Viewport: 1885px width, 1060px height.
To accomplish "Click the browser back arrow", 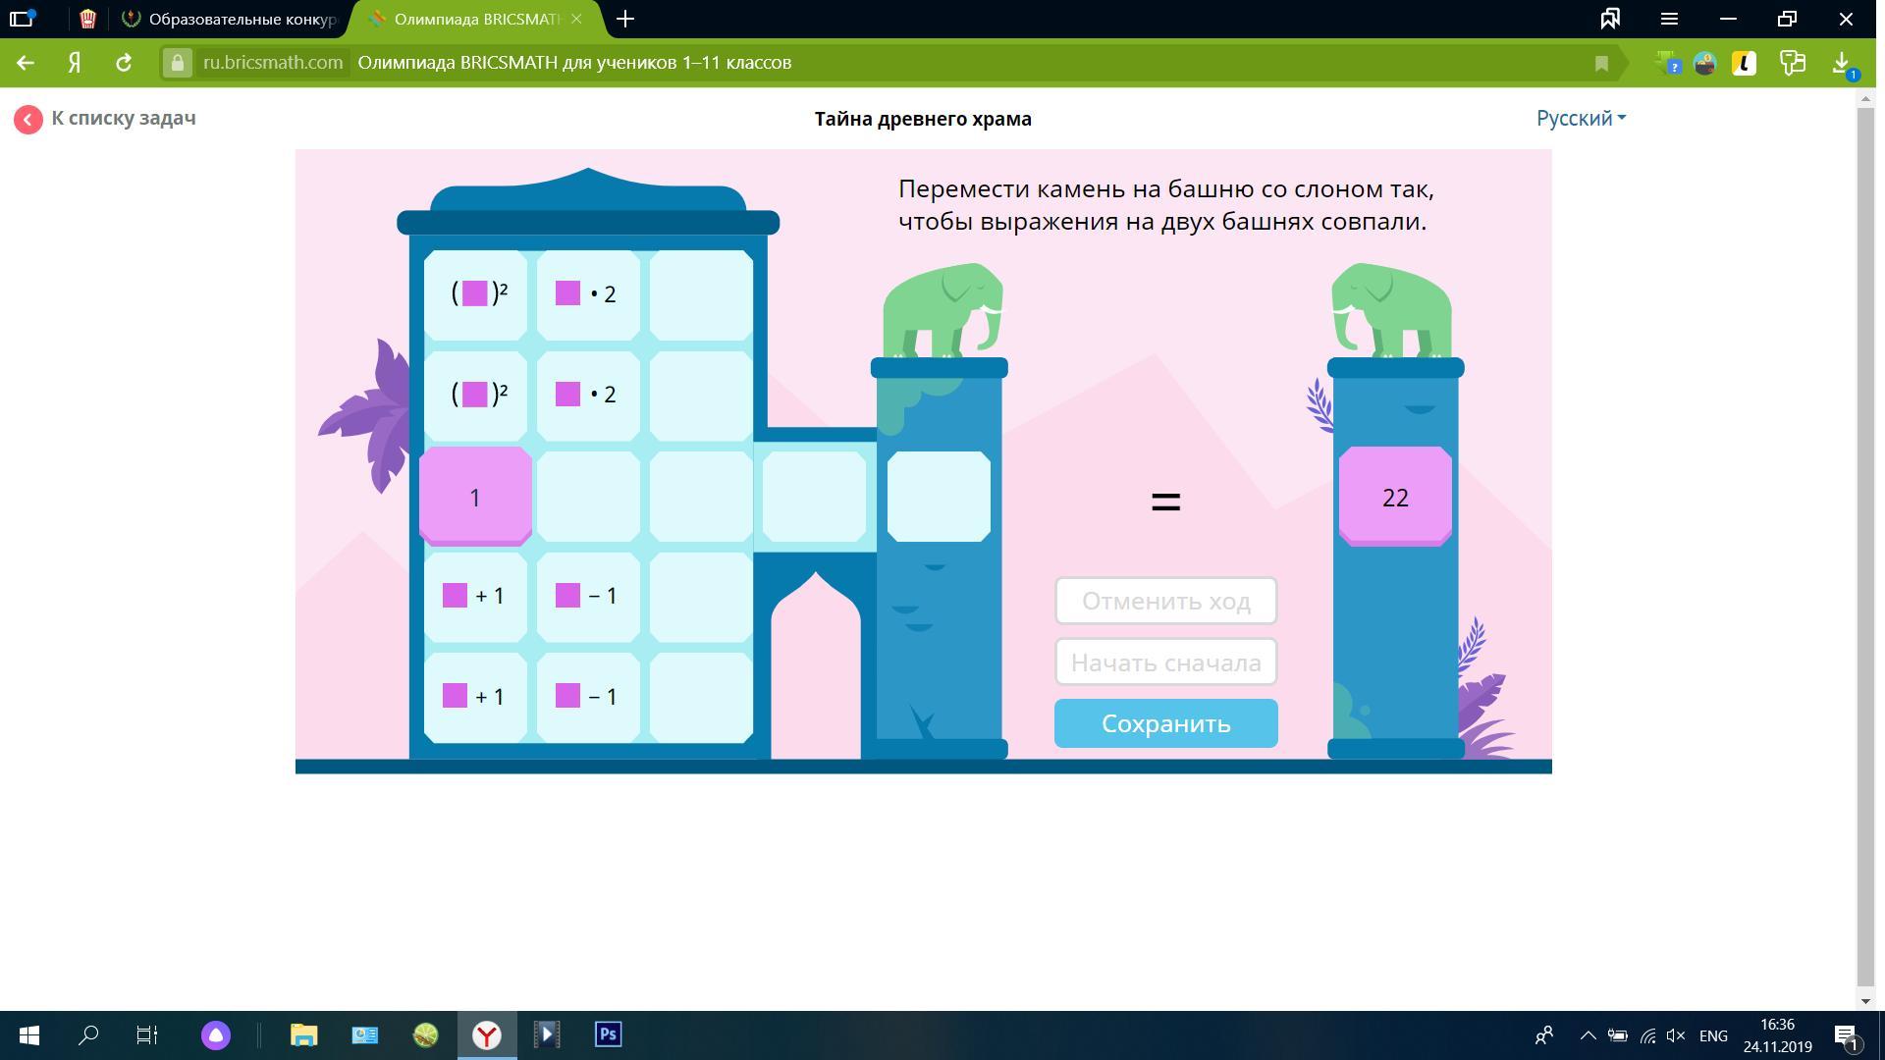I will (27, 63).
